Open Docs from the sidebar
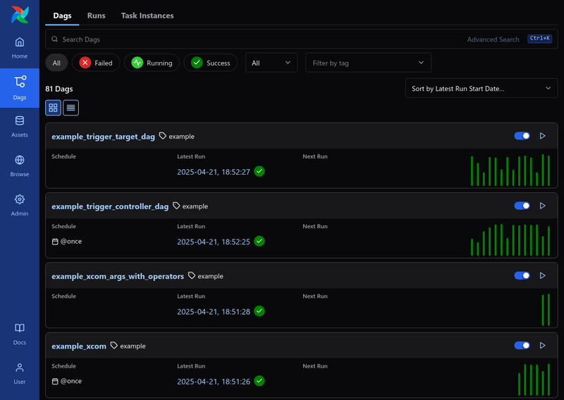Screen dimensions: 564x400 point(20,334)
